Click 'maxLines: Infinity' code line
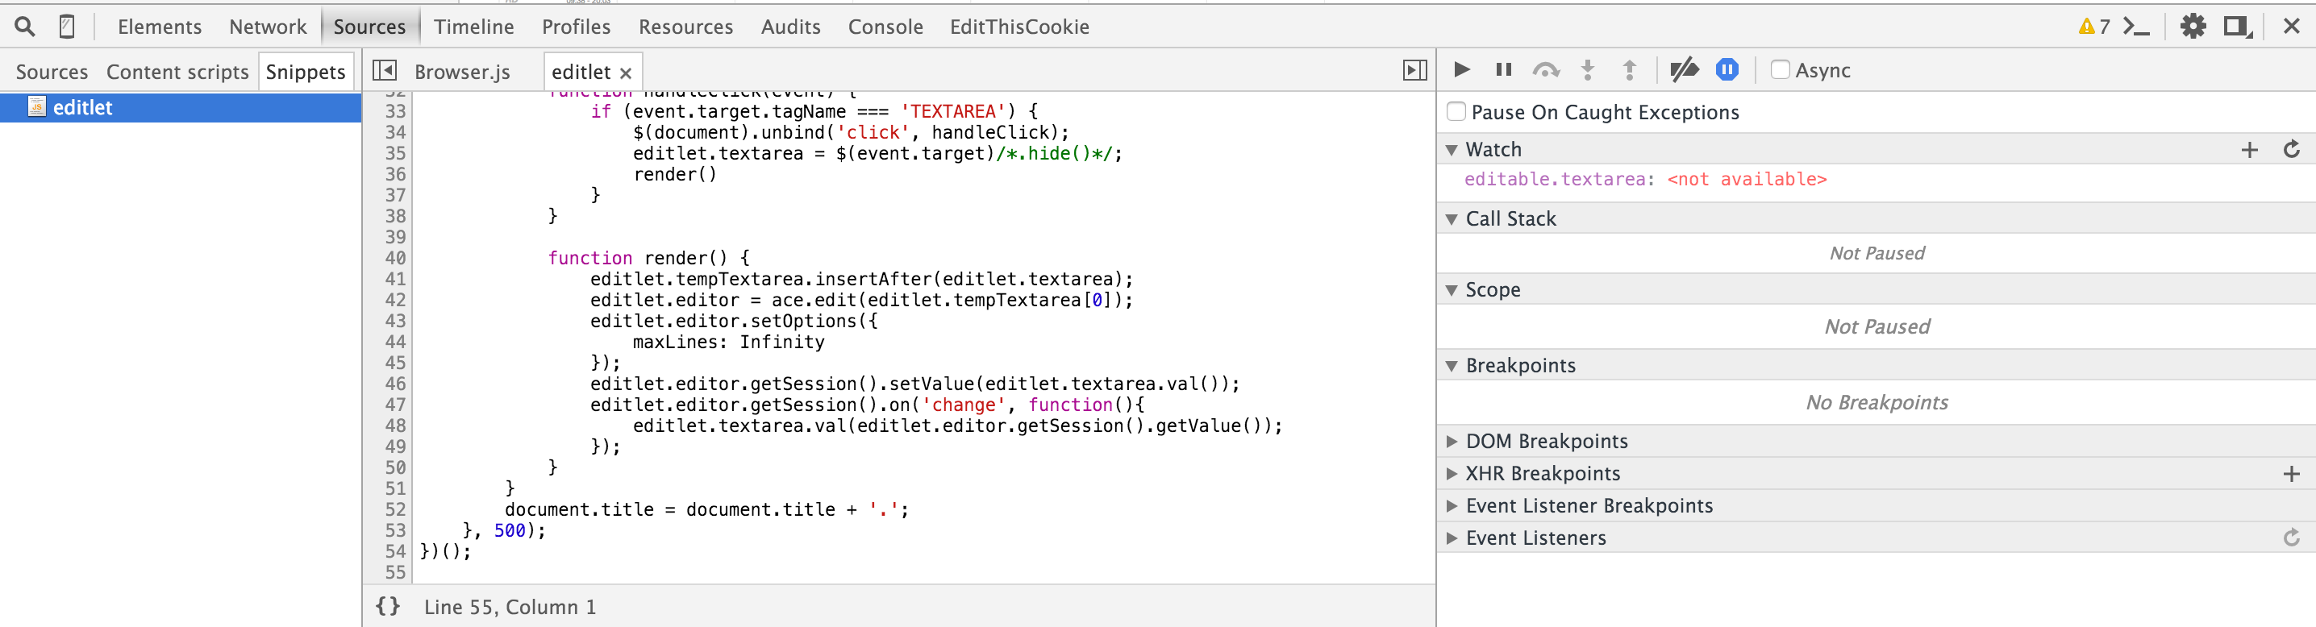Screen dimensions: 2316x627 728,342
